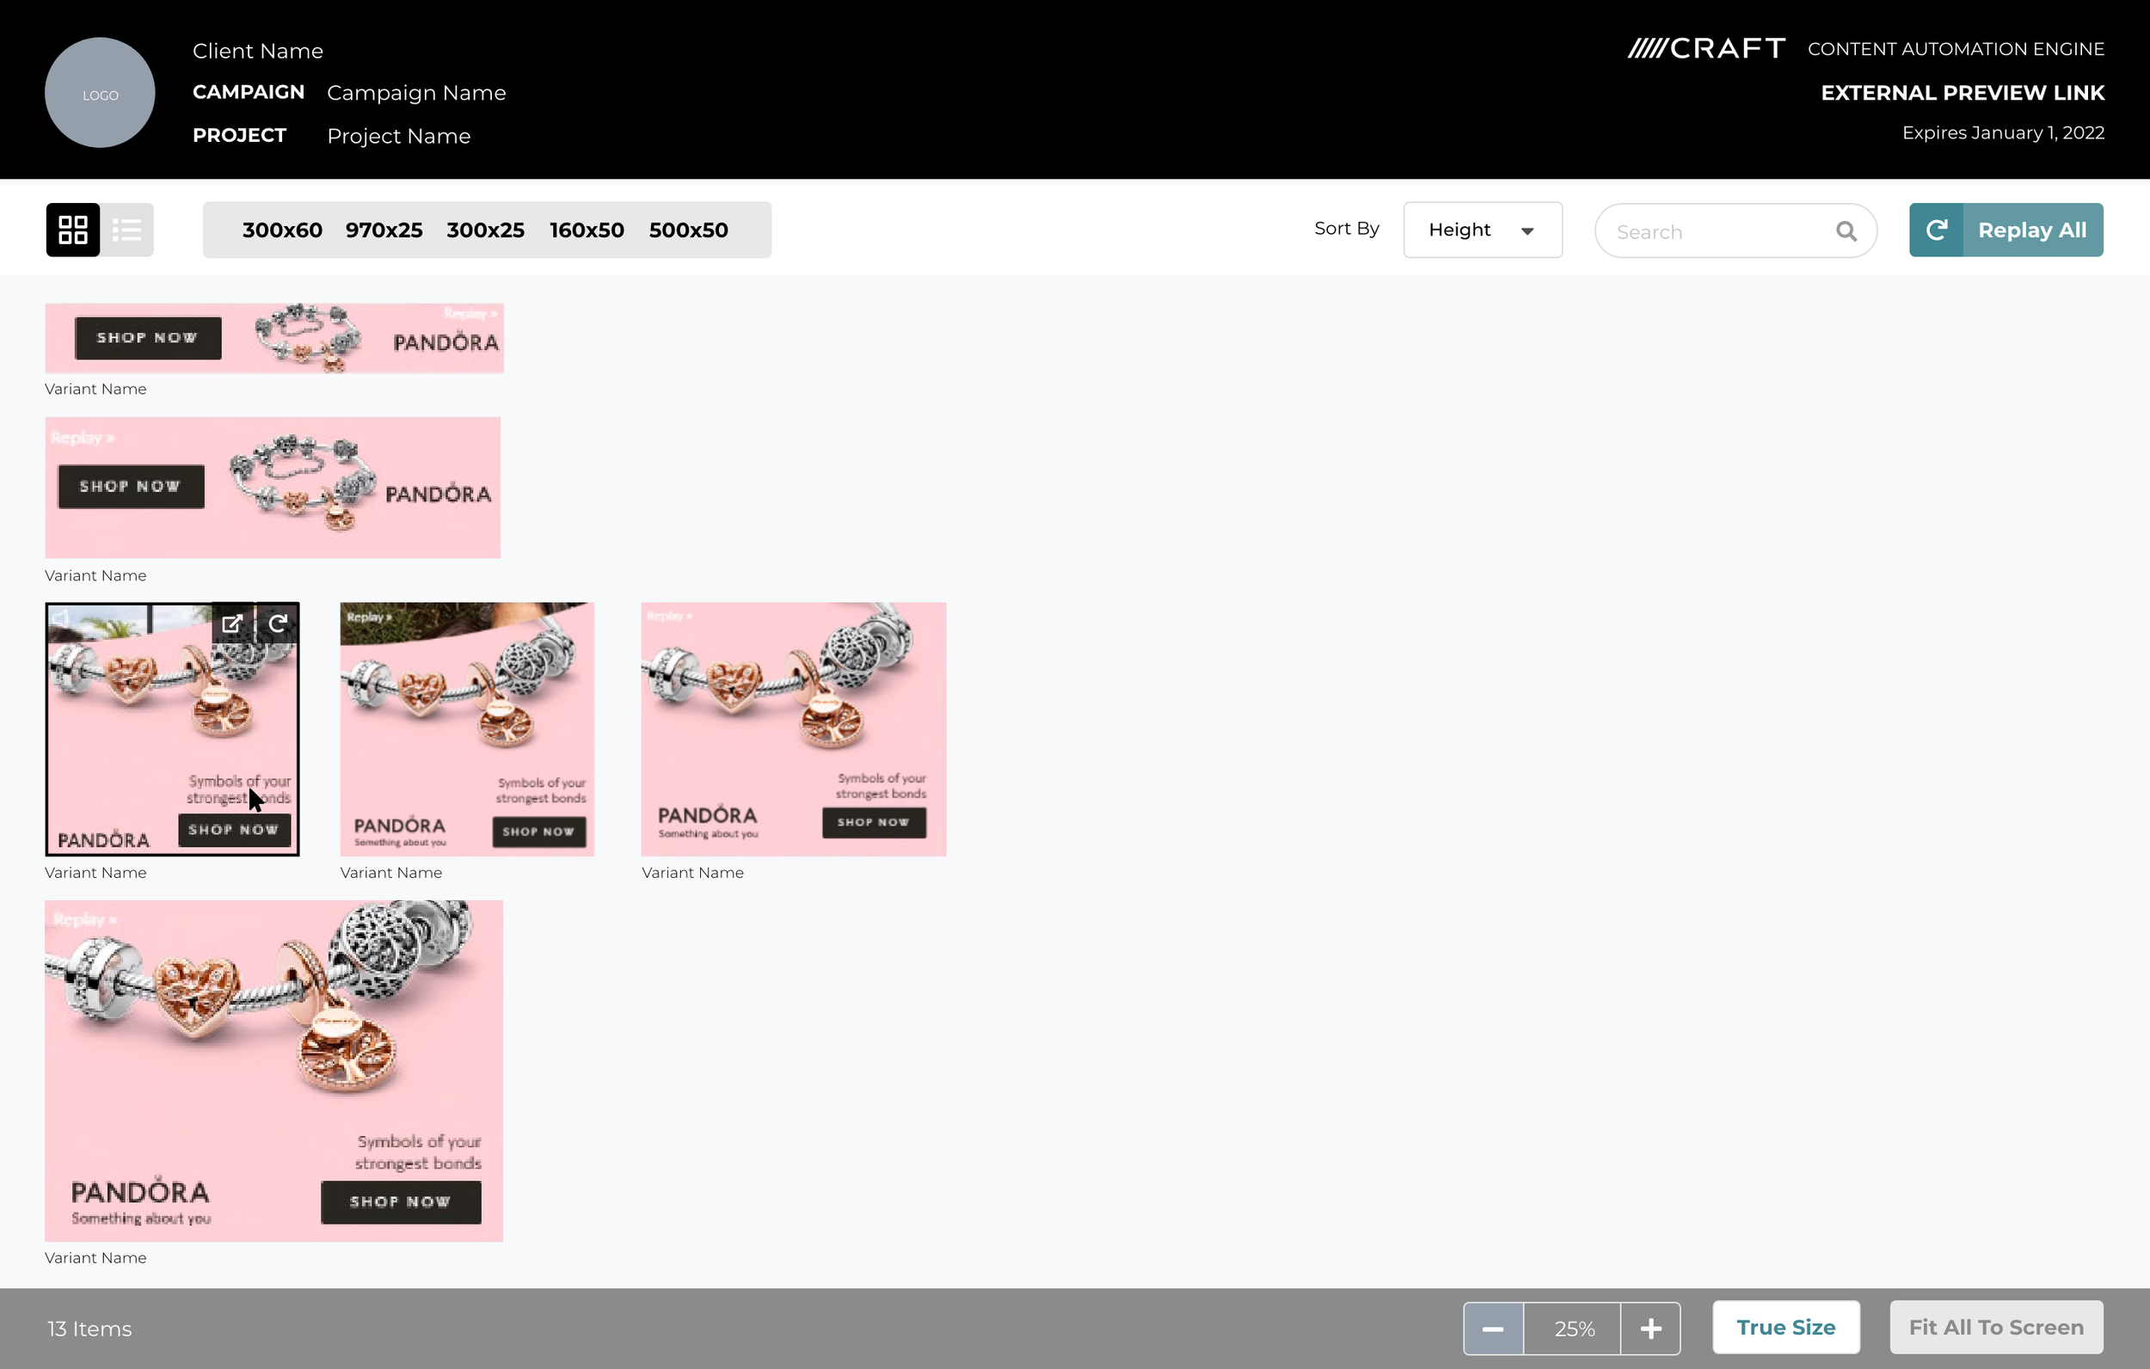Switch to grid view layout
Viewport: 2150px width, 1369px height.
point(72,230)
